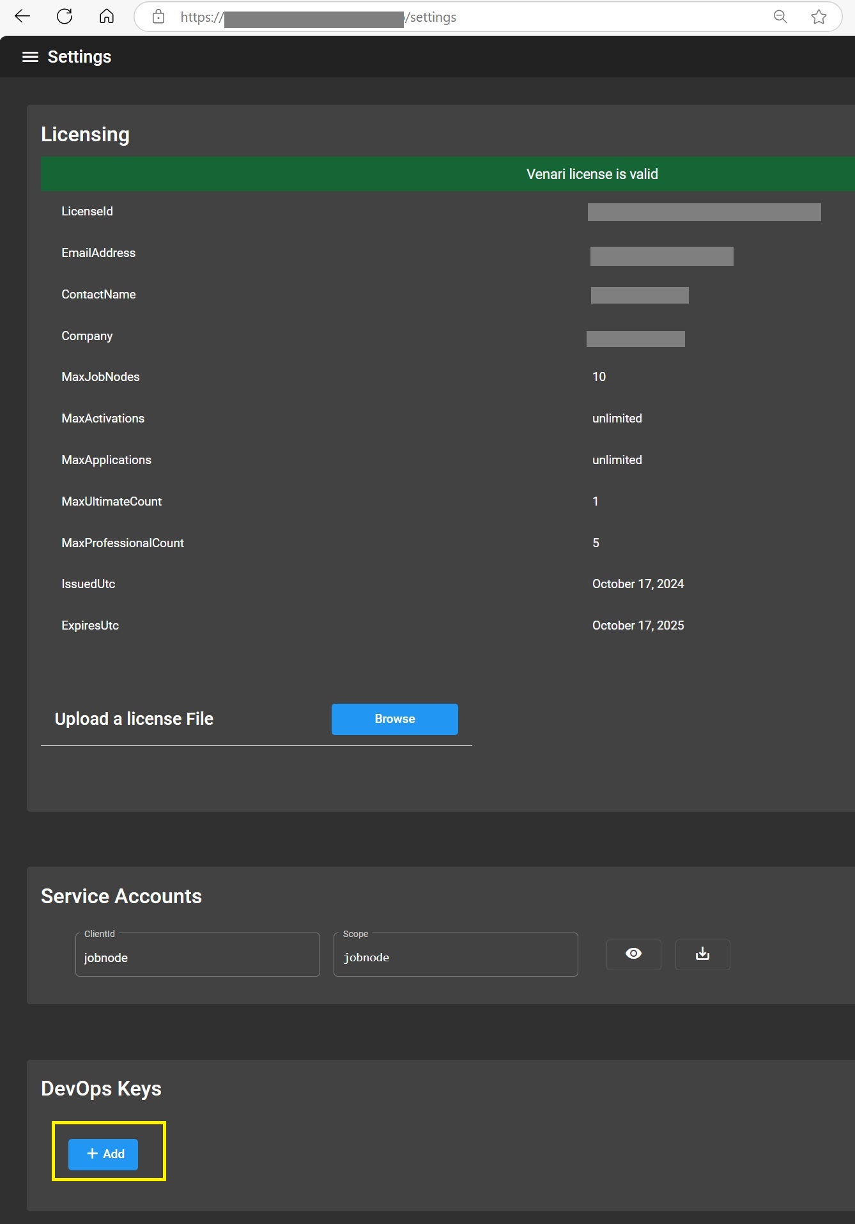Add this page to favorites

tap(819, 17)
